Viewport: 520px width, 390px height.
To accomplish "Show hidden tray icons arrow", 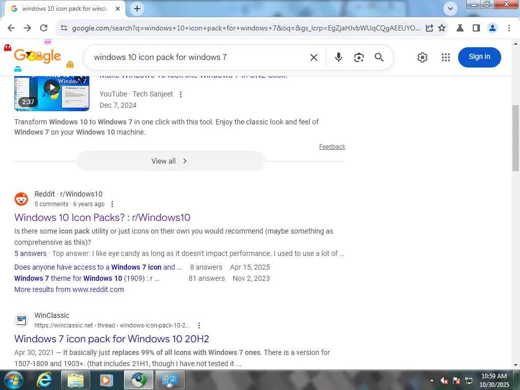I will (432, 380).
